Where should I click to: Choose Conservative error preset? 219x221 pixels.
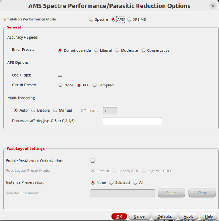tap(143, 51)
